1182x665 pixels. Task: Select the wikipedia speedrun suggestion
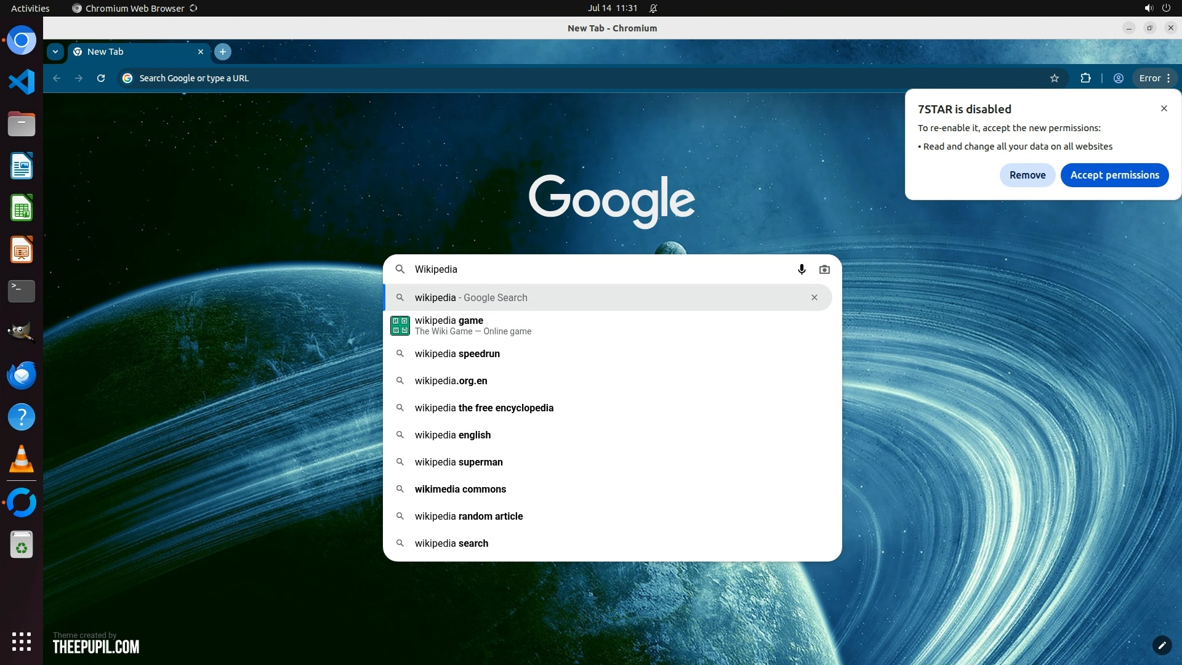tap(457, 353)
